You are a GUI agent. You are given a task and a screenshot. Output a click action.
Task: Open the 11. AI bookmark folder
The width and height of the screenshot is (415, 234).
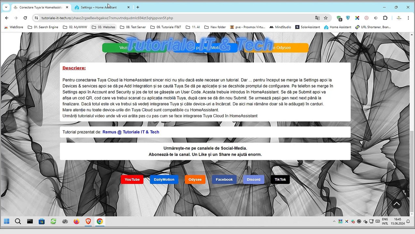point(193,27)
